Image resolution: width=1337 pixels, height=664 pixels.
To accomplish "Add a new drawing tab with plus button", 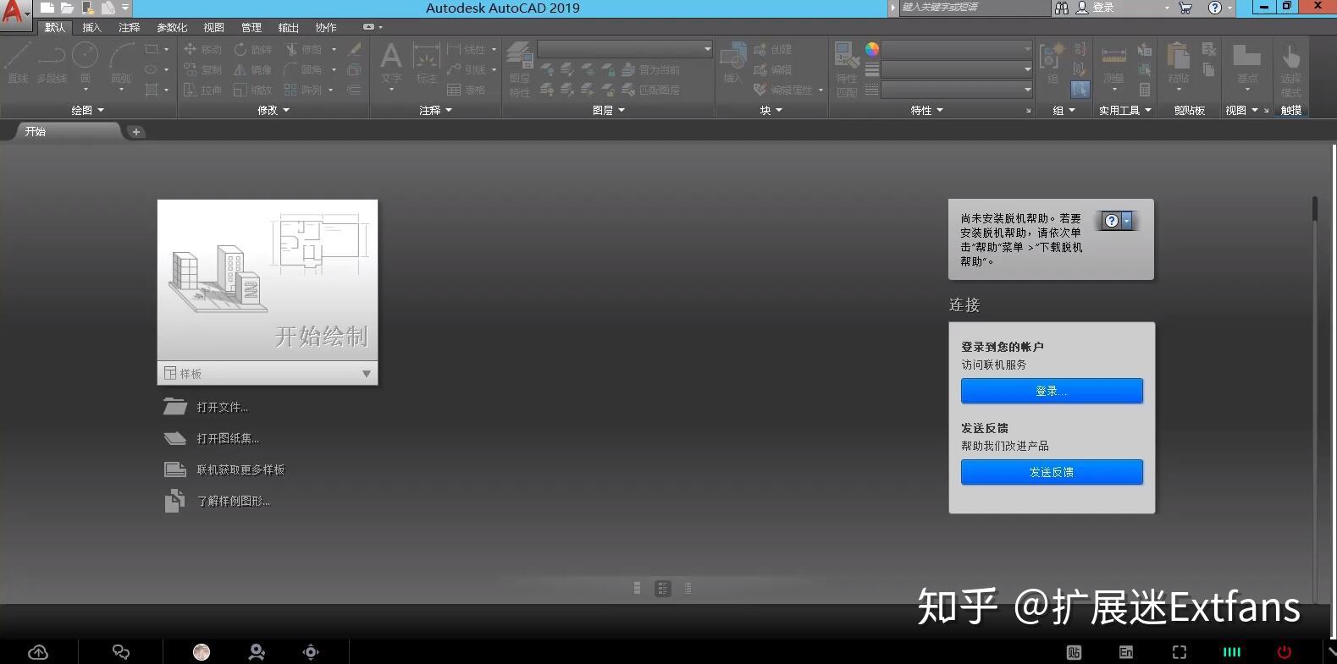I will tap(135, 131).
